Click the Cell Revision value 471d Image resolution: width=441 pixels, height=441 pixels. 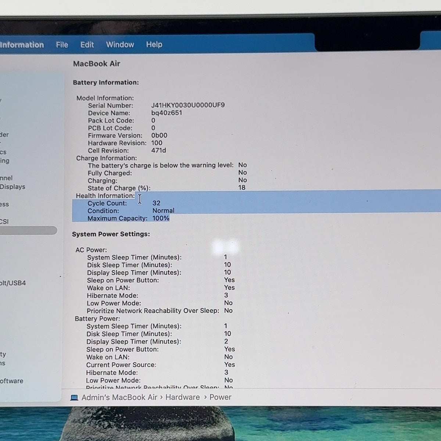pos(158,150)
